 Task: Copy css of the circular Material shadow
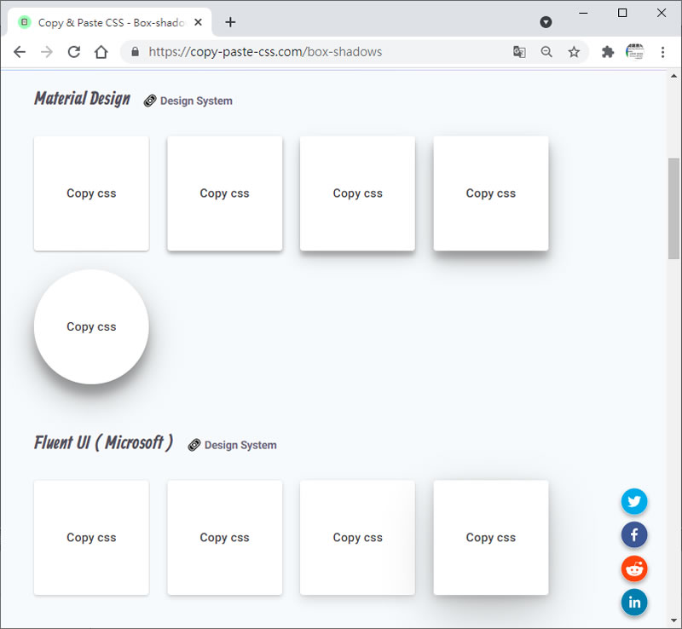pyautogui.click(x=91, y=326)
